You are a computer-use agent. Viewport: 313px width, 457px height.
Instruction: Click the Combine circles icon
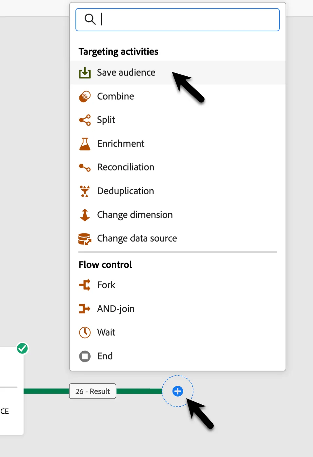(85, 96)
